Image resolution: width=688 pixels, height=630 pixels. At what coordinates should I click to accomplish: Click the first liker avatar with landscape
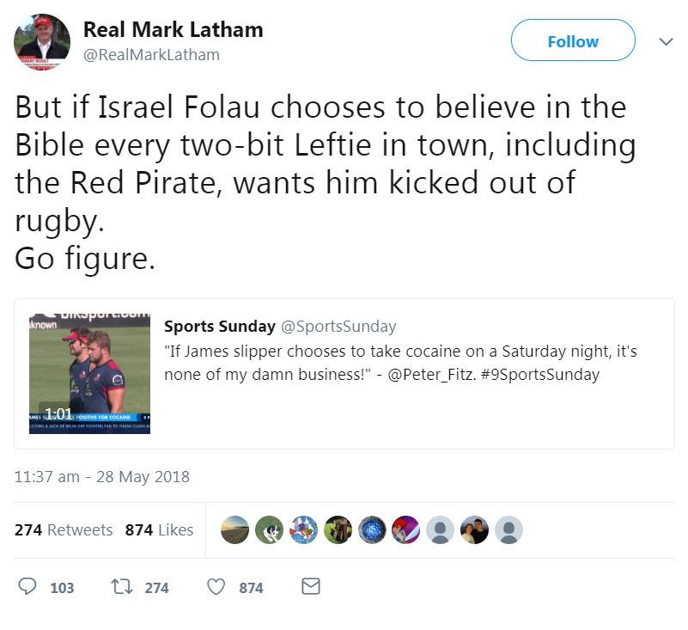click(234, 530)
